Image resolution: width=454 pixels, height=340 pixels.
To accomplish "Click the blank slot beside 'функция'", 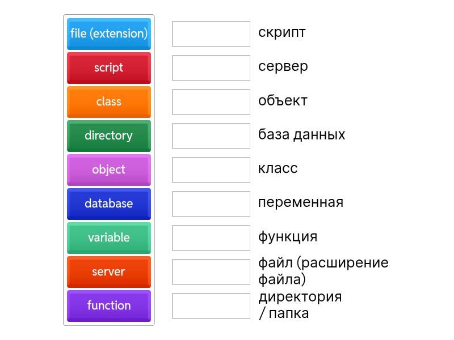I will [211, 238].
